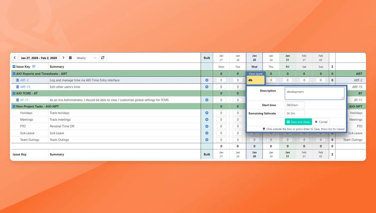Click the refresh timesheet icon
376x213 pixels.
[103, 58]
